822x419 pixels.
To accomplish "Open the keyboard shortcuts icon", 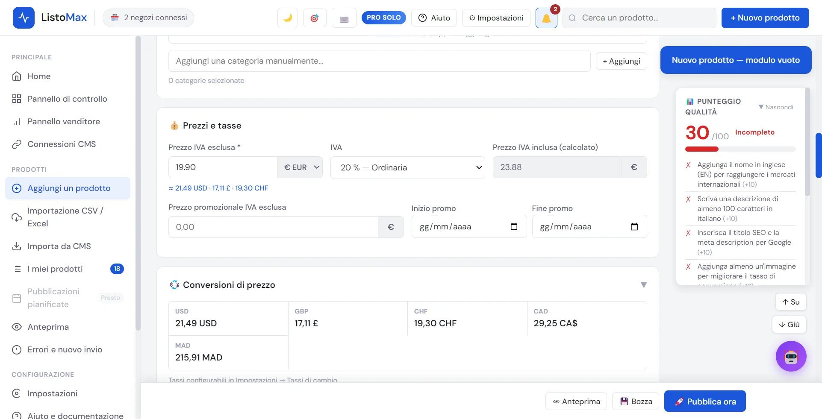I will coord(344,18).
